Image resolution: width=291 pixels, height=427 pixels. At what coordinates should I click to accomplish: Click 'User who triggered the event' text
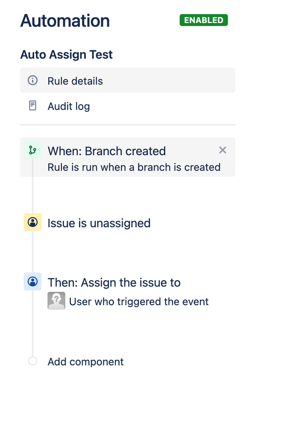(139, 302)
